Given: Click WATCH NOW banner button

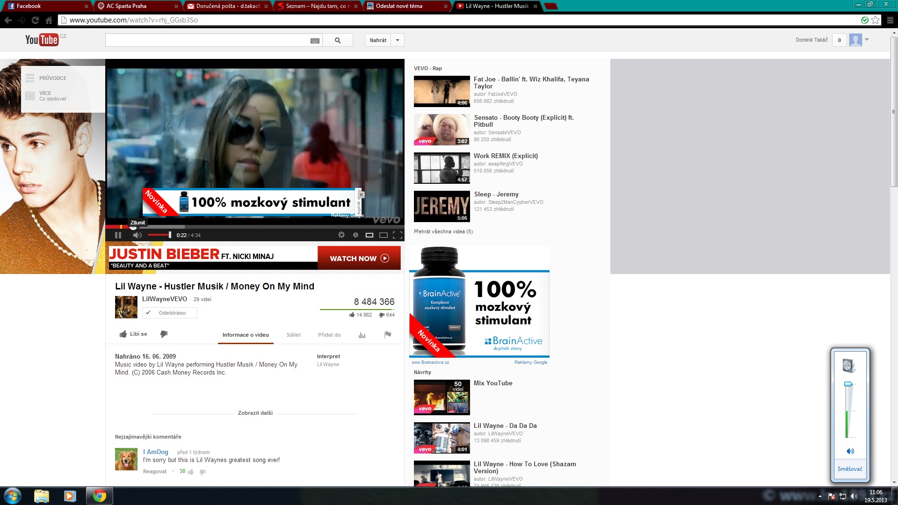Looking at the screenshot, I should click(x=359, y=258).
